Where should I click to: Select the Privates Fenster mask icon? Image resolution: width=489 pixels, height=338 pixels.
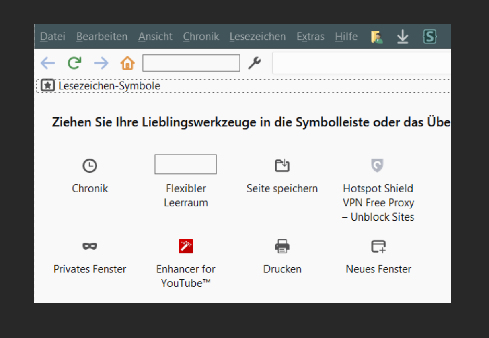click(x=90, y=246)
